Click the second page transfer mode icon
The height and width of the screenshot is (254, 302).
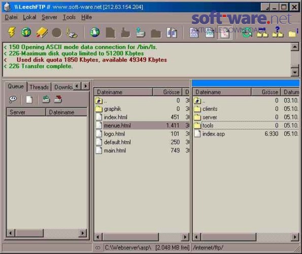pyautogui.click(x=210, y=33)
